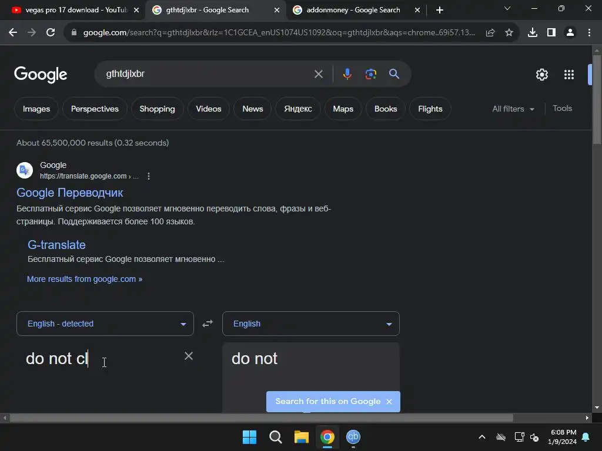This screenshot has width=602, height=451.
Task: Choose target language English dropdown
Action: pyautogui.click(x=311, y=324)
